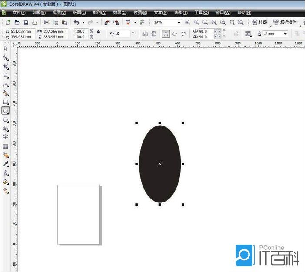Screen dimensions: 305x272
Task: Select the Polygon tool
Action: click(x=6, y=120)
